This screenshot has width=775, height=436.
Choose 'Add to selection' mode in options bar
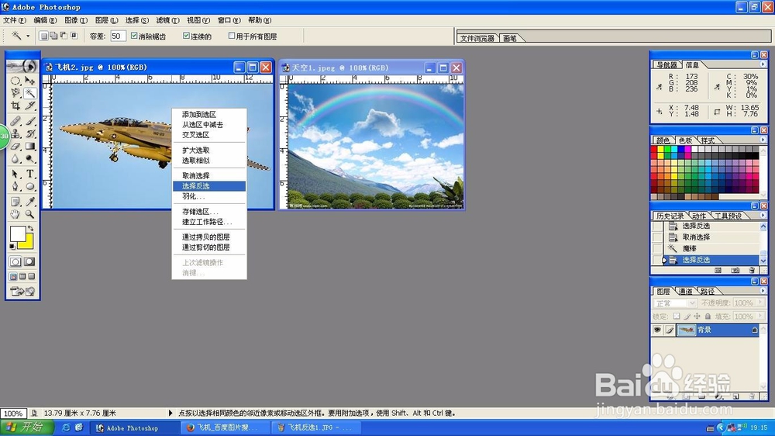click(53, 36)
